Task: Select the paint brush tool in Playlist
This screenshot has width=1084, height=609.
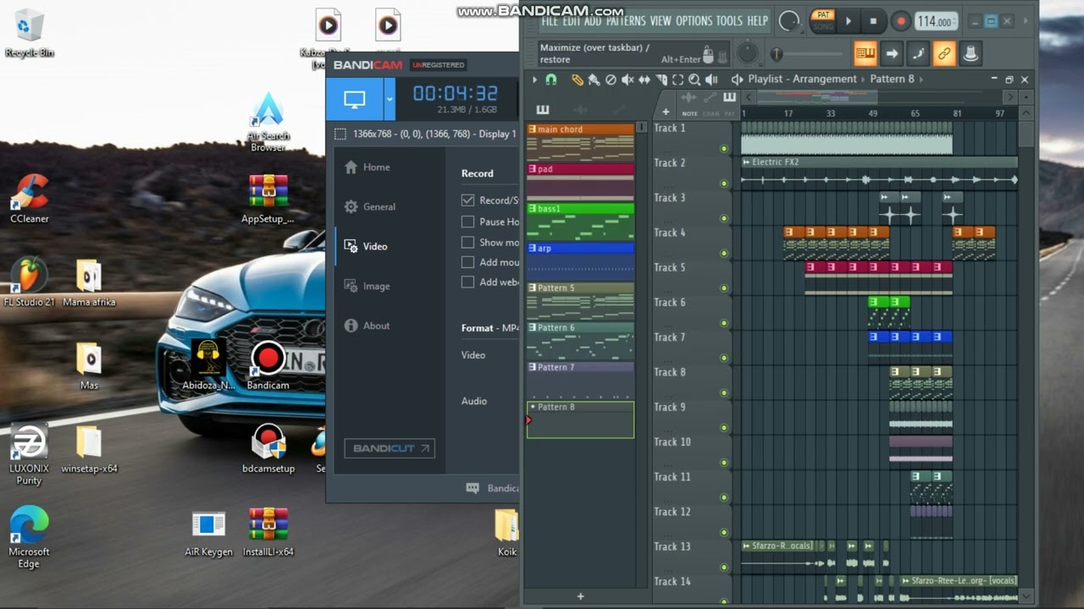Action: pos(594,80)
